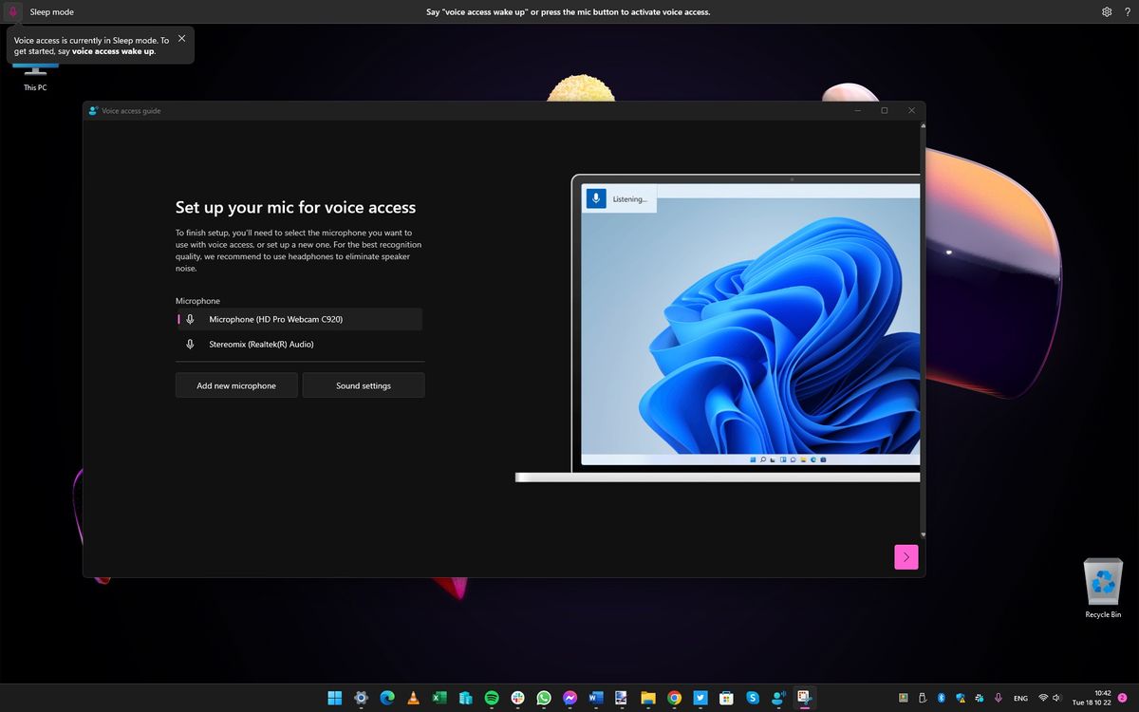1139x712 pixels.
Task: Click the microphone icon beside Stereomix entry
Action: 190,344
